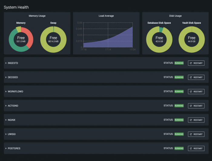Restart the POSTGRES service
This screenshot has height=161, width=212.
[196, 148]
